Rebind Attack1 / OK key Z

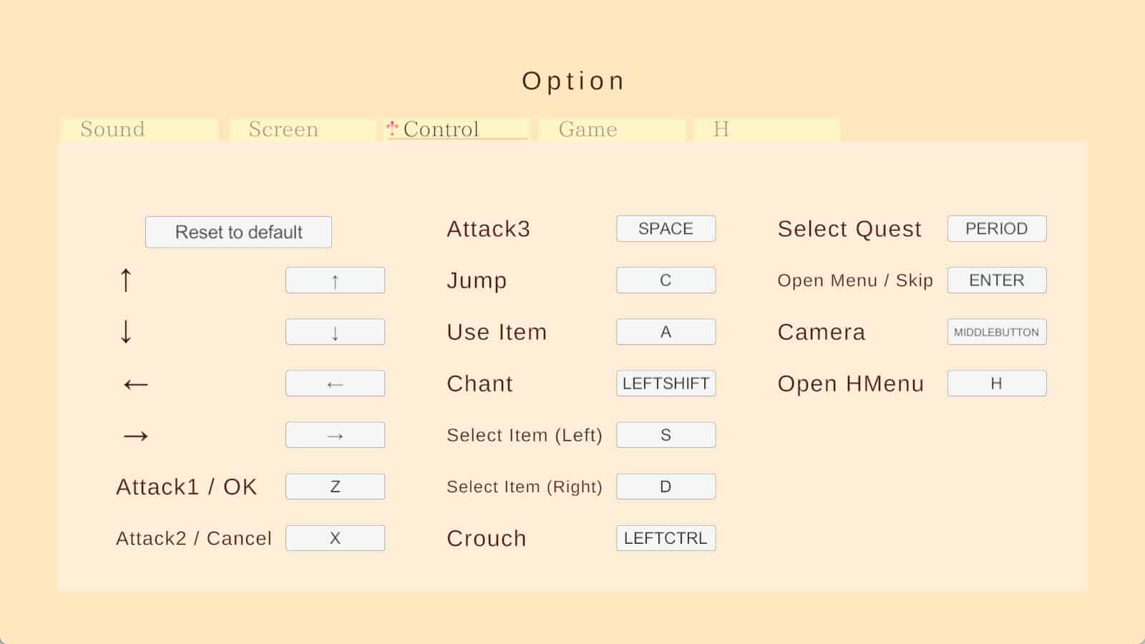(x=335, y=487)
